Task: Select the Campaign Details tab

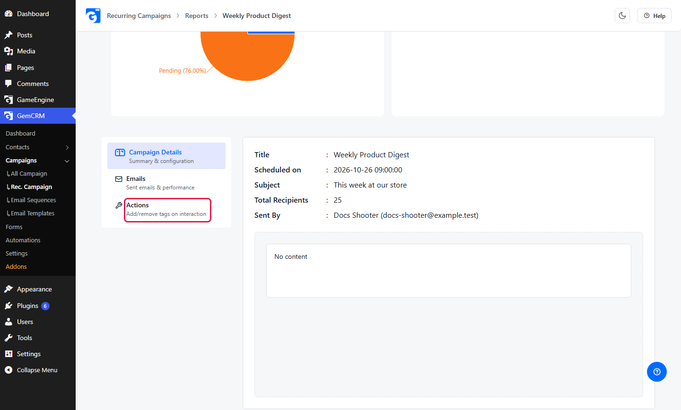Action: click(166, 156)
